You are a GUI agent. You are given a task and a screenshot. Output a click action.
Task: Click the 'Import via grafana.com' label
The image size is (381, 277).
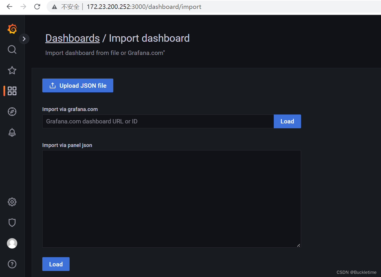pyautogui.click(x=70, y=109)
